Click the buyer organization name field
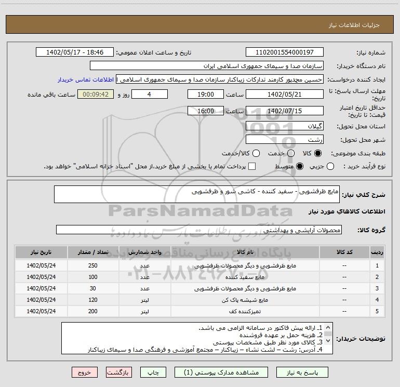Screen dimensions: 400x387 207,66
